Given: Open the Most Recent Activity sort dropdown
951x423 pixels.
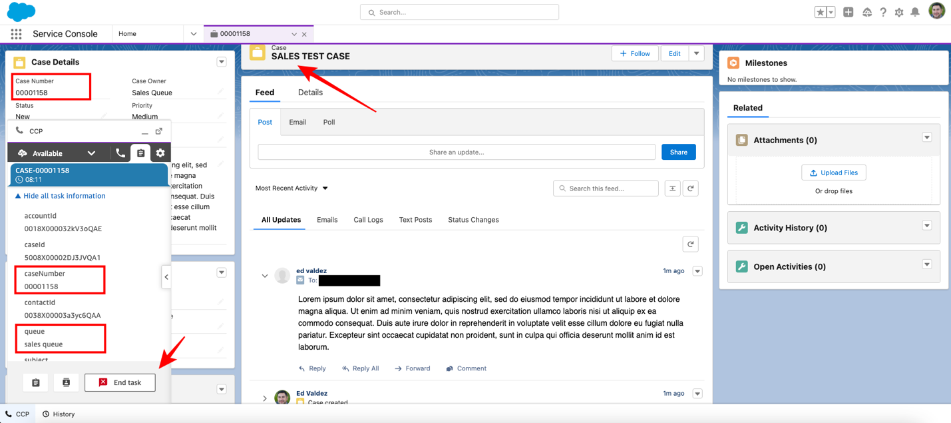Looking at the screenshot, I should tap(291, 189).
